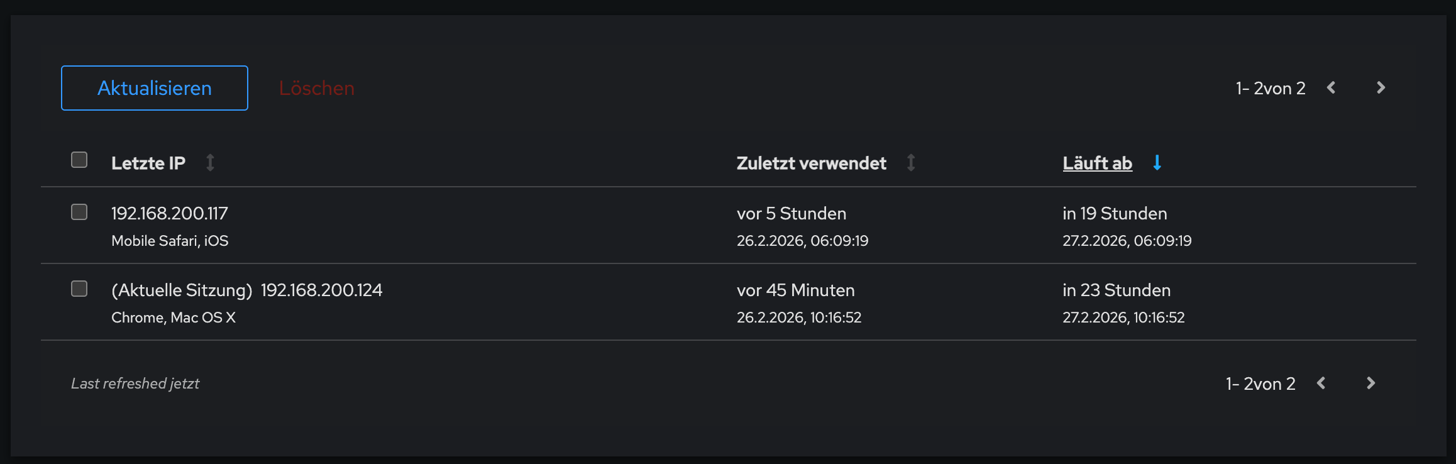The height and width of the screenshot is (464, 1456).
Task: Sort by the Zuletzt verwendet header
Action: pos(811,163)
